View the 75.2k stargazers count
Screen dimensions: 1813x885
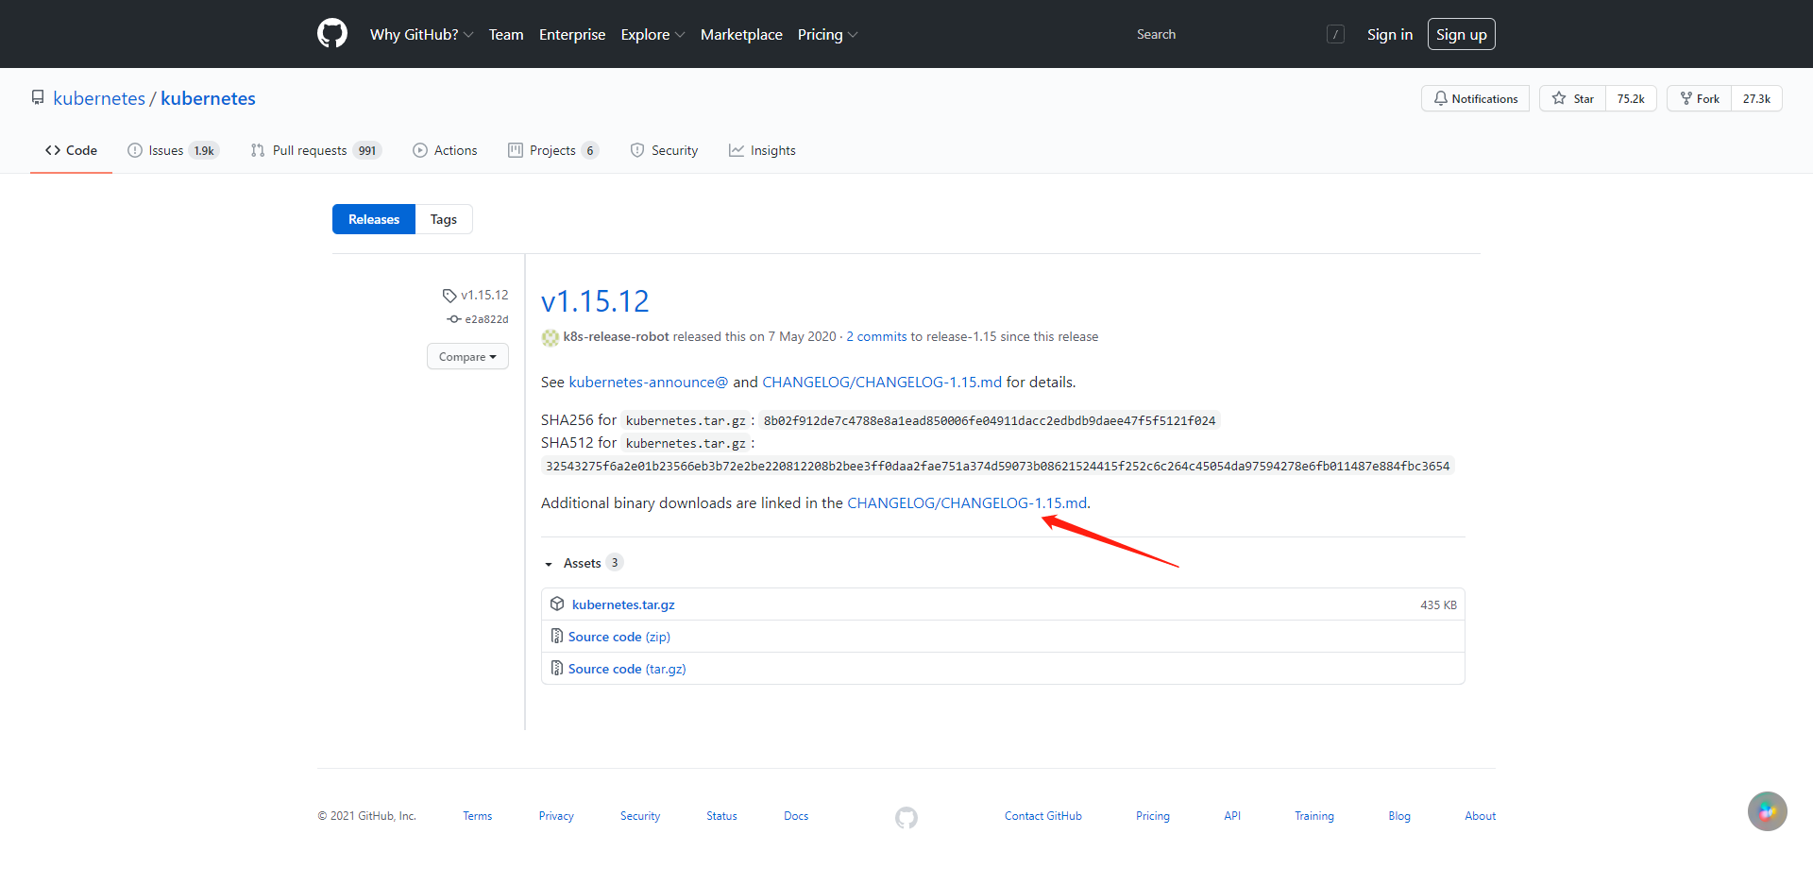(x=1631, y=98)
